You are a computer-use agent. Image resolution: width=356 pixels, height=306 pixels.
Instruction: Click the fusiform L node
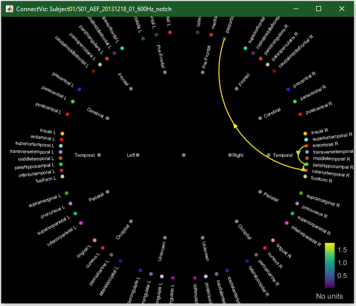point(63,177)
